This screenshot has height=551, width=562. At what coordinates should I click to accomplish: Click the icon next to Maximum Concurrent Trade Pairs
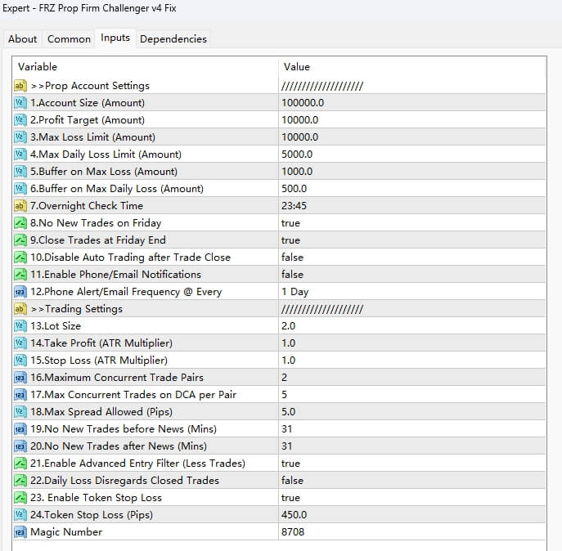coord(20,378)
